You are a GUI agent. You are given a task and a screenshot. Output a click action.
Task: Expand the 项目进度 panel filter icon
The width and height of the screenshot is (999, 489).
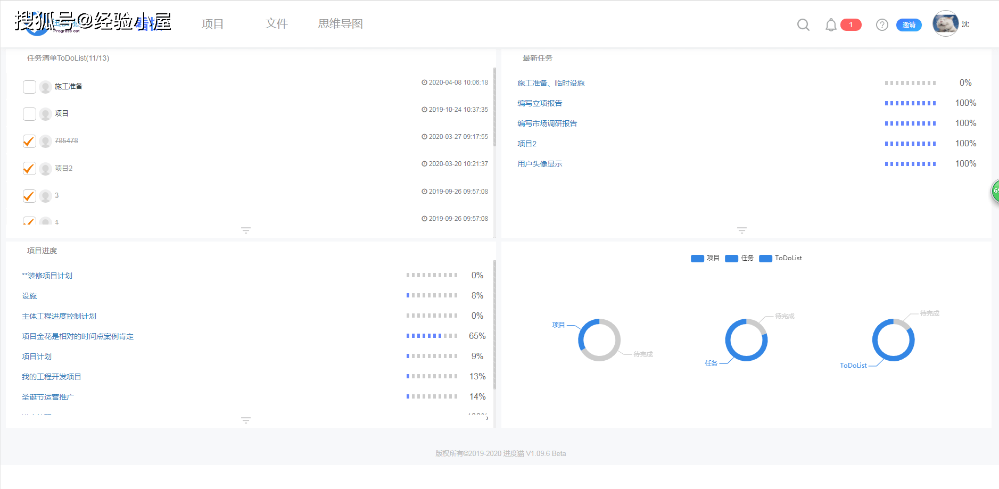pyautogui.click(x=245, y=420)
